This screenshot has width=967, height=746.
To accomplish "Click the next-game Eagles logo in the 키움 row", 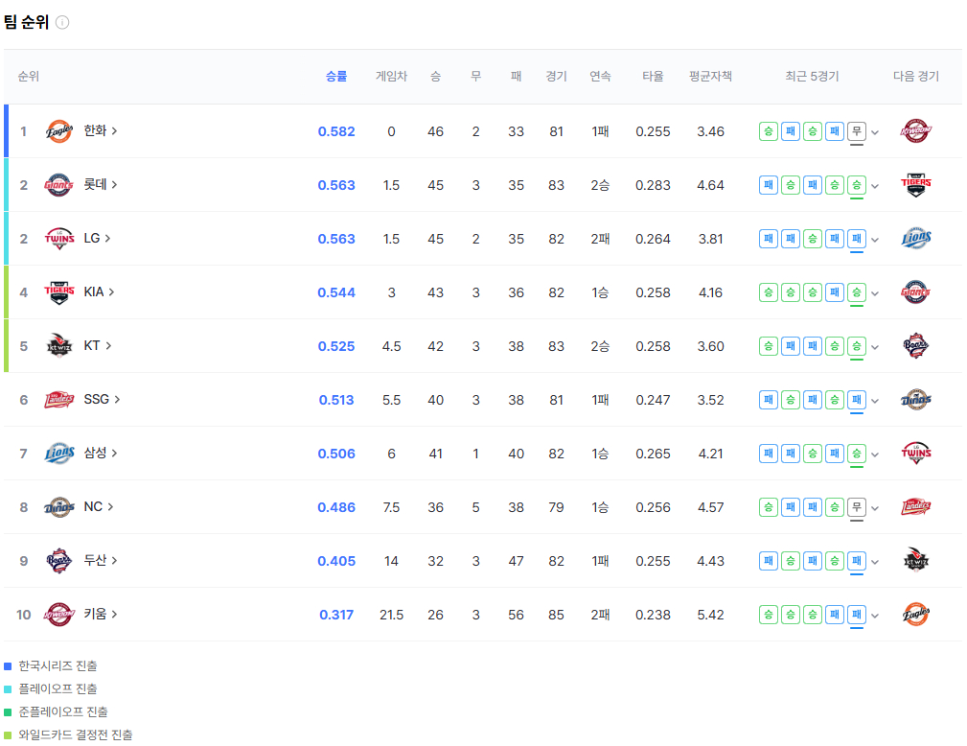I will [x=916, y=615].
